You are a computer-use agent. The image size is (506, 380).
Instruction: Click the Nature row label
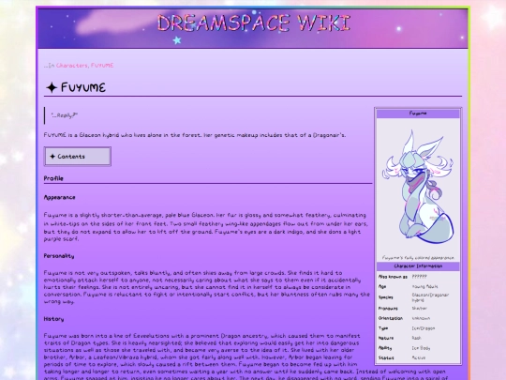(386, 338)
